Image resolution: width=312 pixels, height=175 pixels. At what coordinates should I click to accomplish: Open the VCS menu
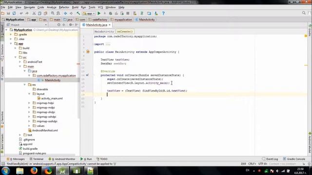coord(100,7)
